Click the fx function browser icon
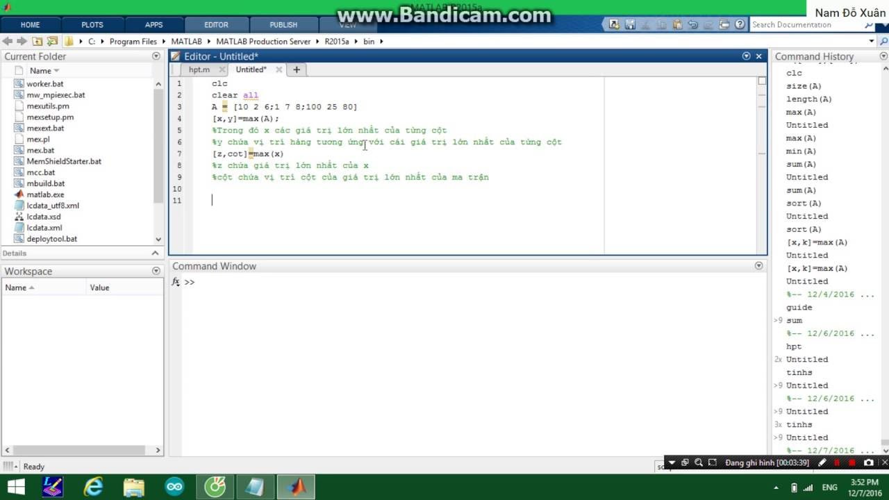 click(176, 282)
